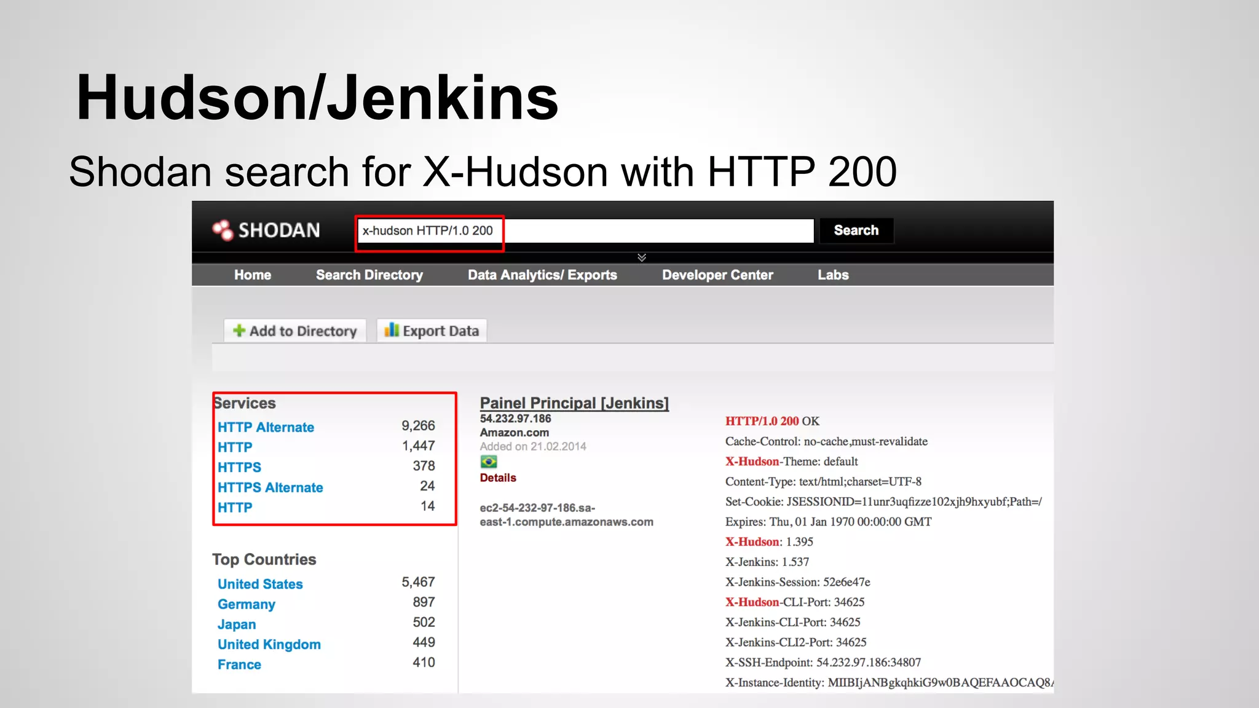
Task: Click the 'Added on 21.02.2014' text
Action: click(x=533, y=446)
